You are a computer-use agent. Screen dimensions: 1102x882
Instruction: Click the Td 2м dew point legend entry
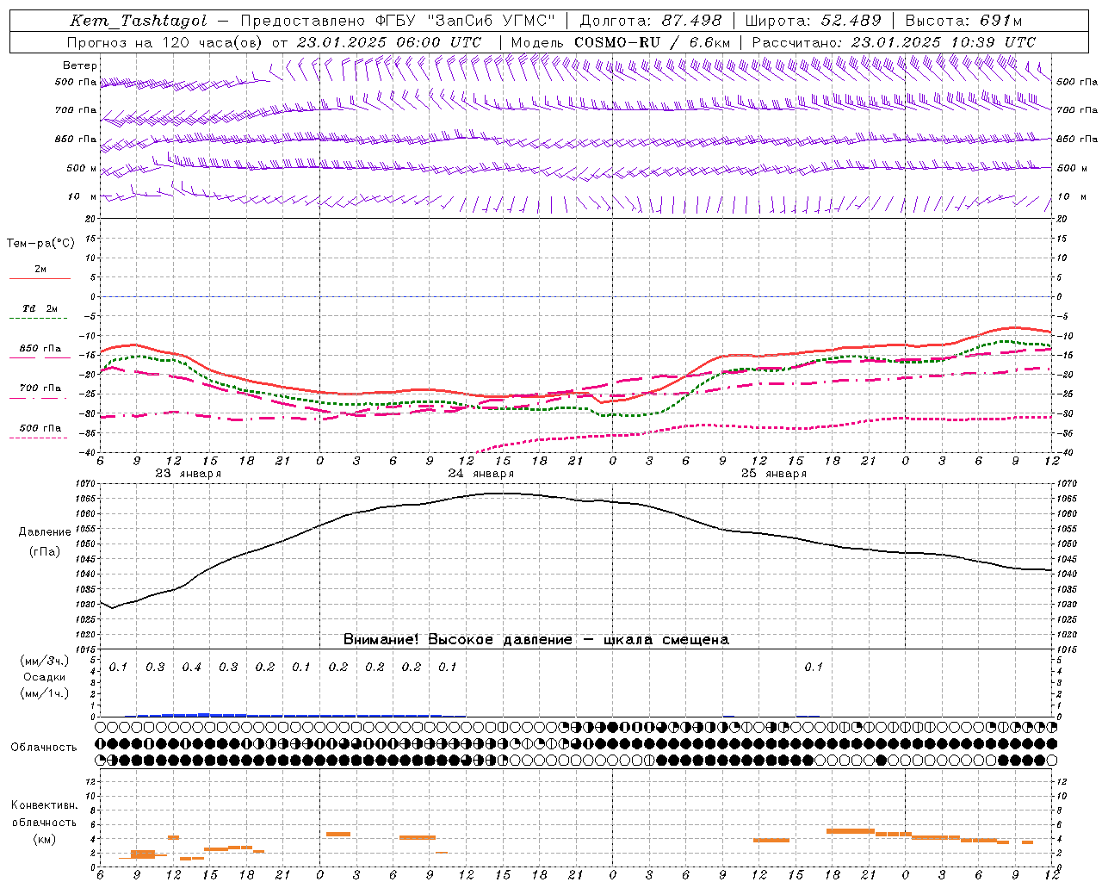pyautogui.click(x=40, y=308)
